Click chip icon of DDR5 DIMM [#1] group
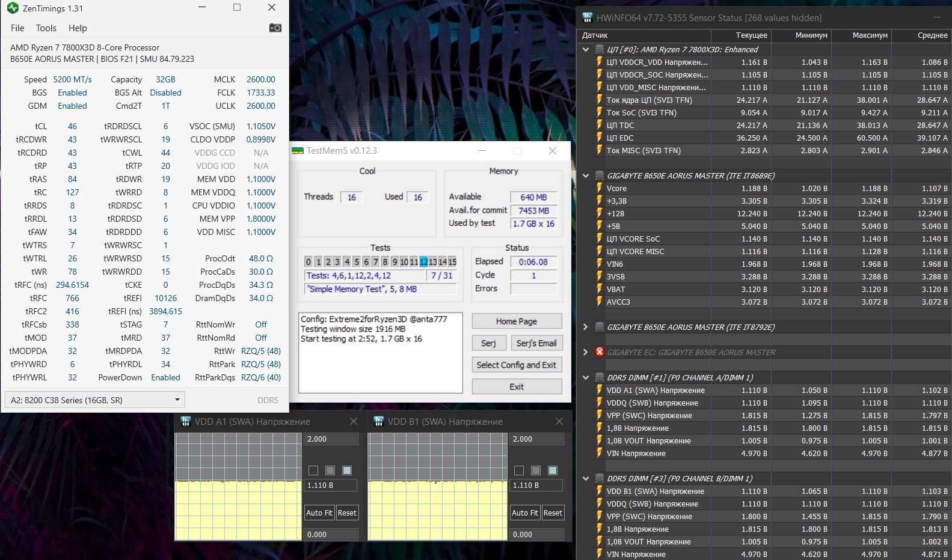 coord(600,377)
